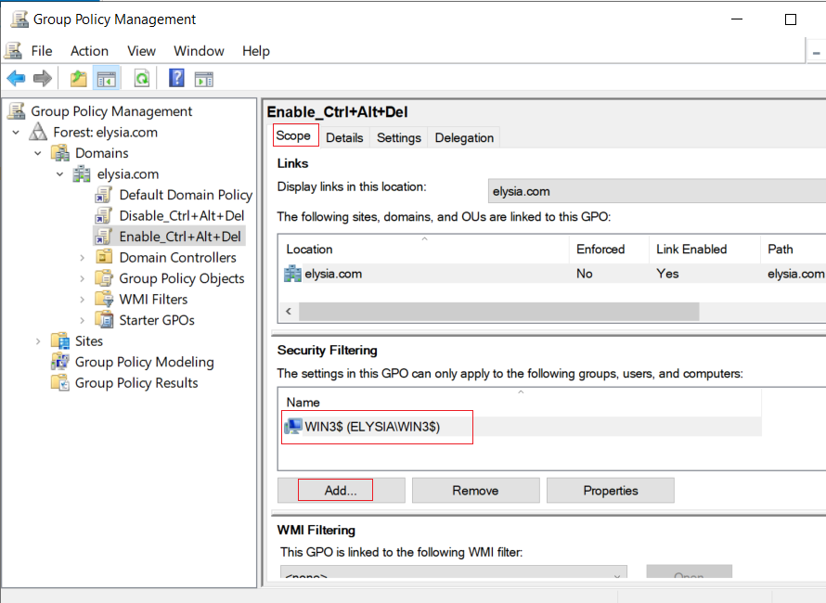The height and width of the screenshot is (603, 826).
Task: Collapse the Forest: elysia.com node
Action: point(16,132)
